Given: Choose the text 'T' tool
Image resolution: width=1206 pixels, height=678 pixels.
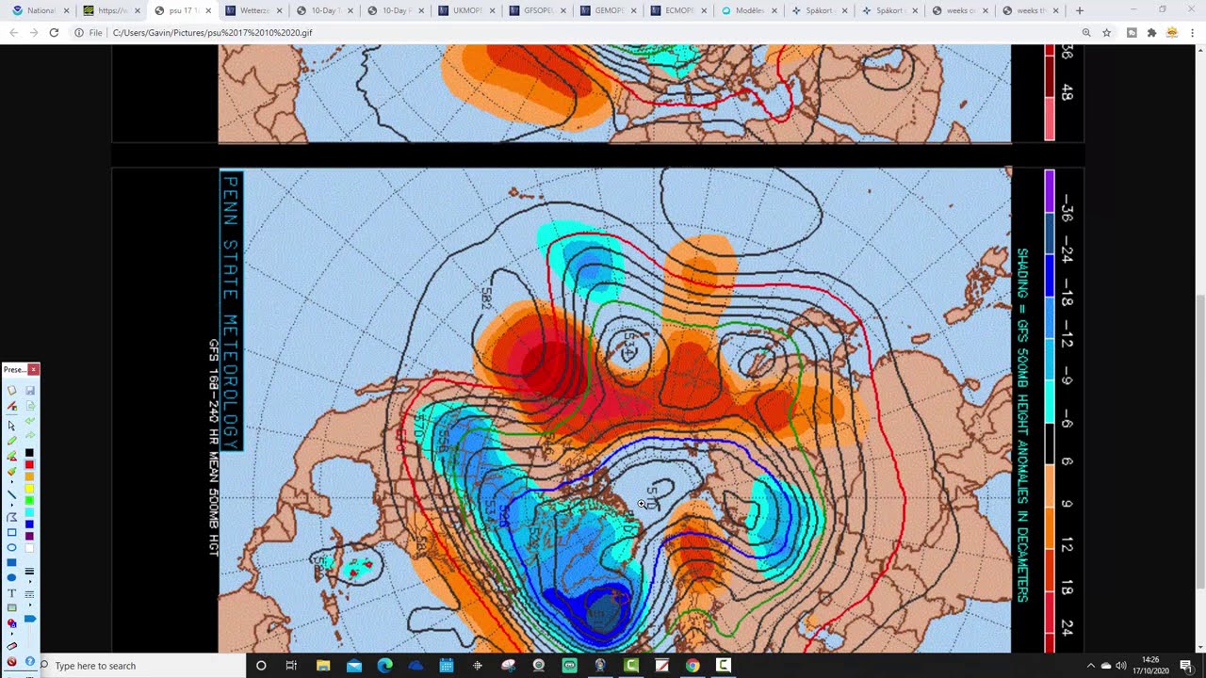Looking at the screenshot, I should point(11,592).
